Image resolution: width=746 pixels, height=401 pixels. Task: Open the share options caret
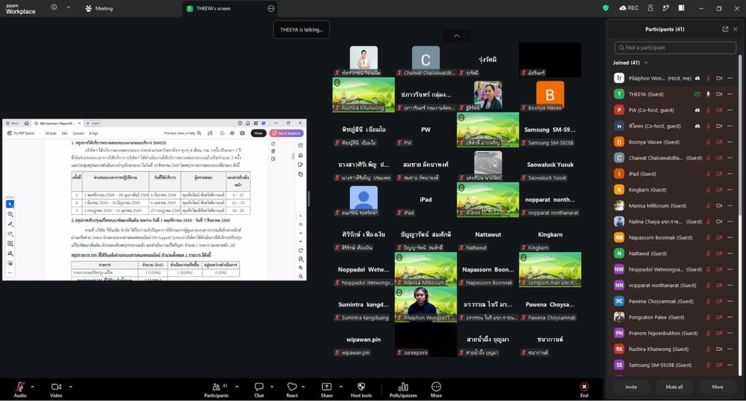click(341, 386)
